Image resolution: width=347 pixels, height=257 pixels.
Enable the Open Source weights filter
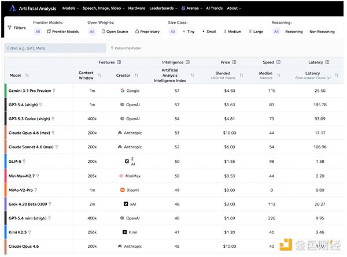[115, 32]
